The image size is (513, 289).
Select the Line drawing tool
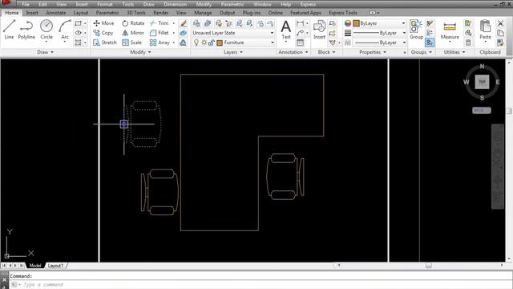[x=9, y=30]
